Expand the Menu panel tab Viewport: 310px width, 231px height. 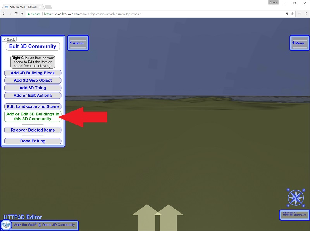300,43
